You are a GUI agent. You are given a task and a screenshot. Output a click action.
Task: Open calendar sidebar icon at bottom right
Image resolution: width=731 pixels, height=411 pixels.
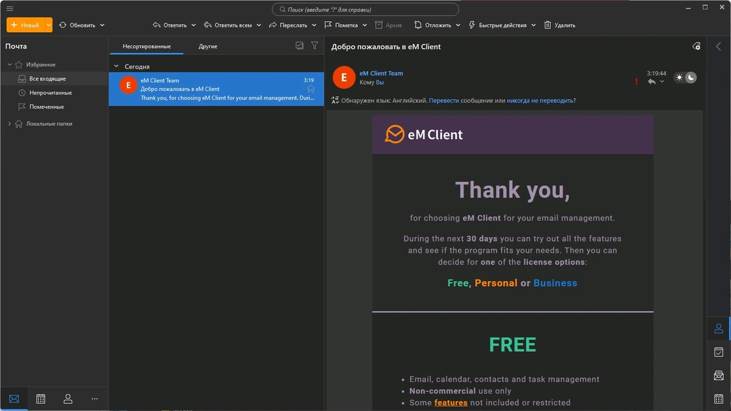[719, 399]
